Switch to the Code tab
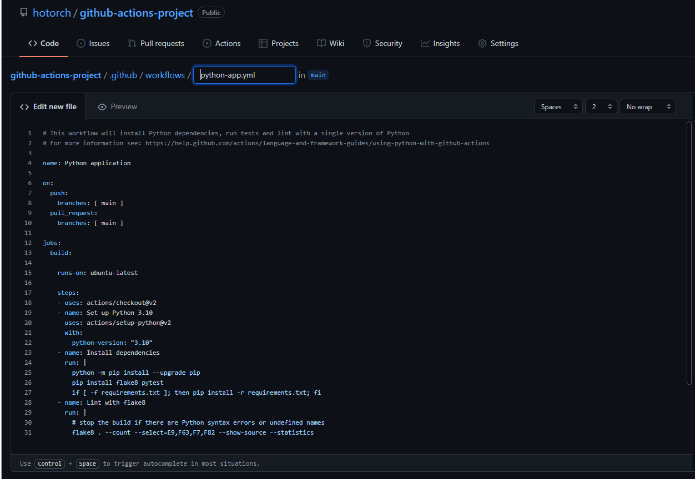 pos(43,43)
